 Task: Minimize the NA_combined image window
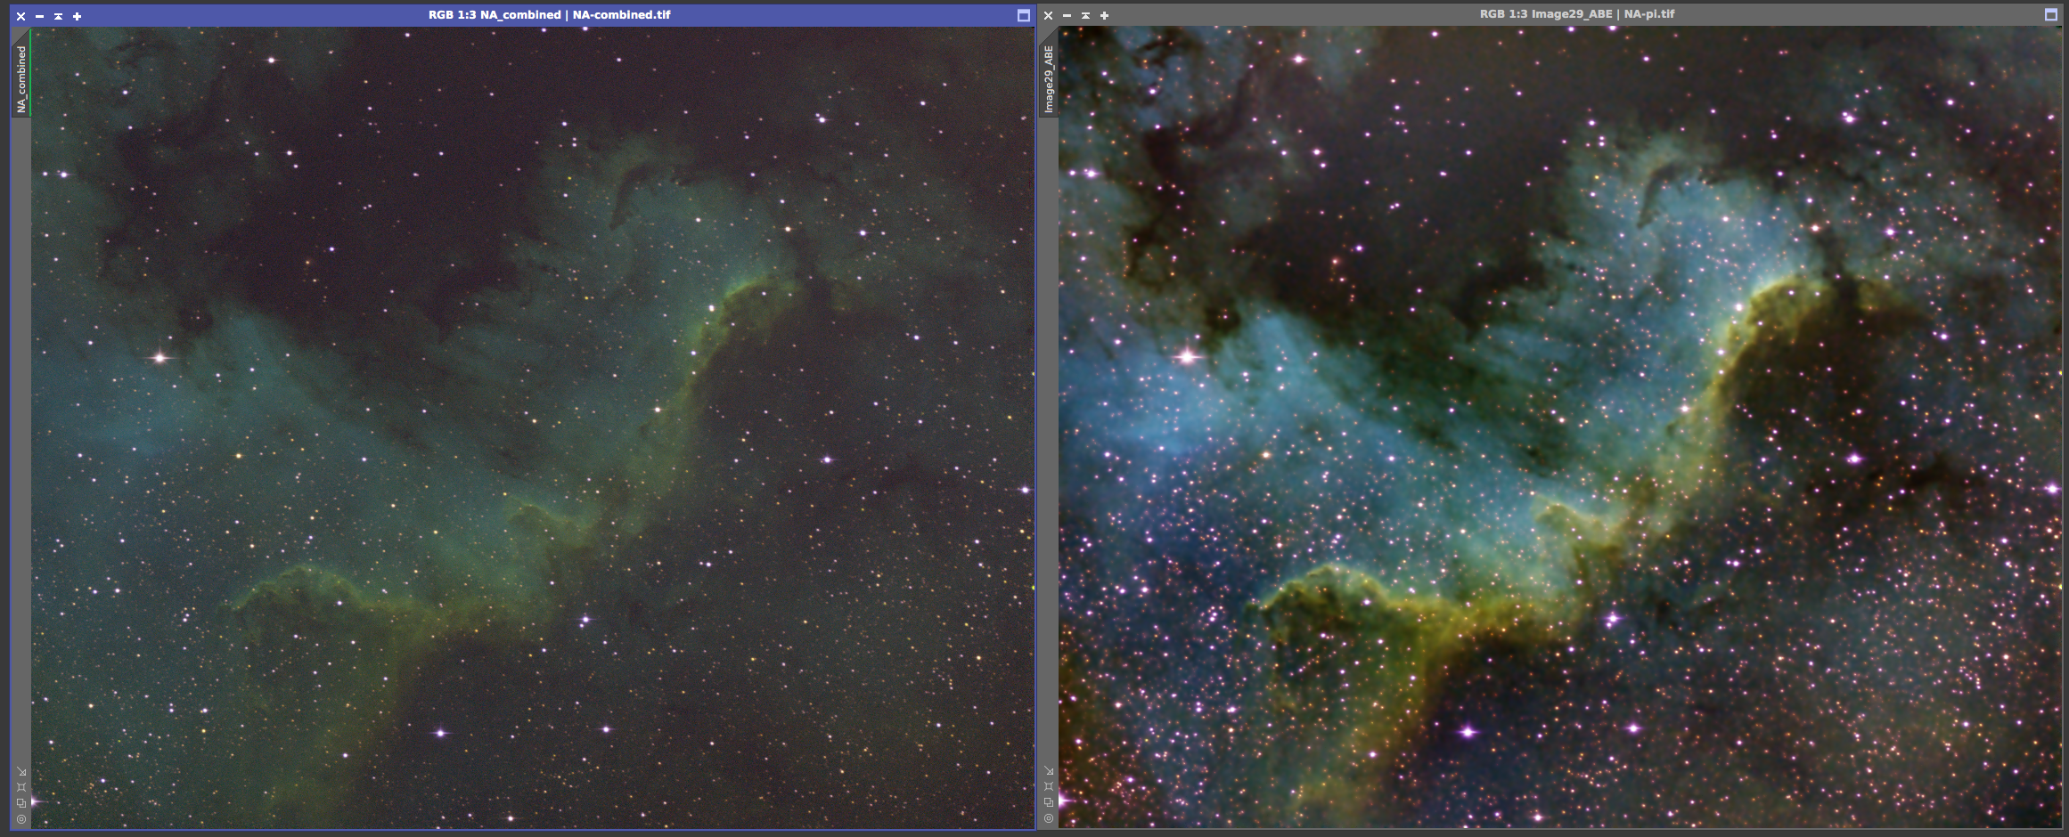[39, 16]
